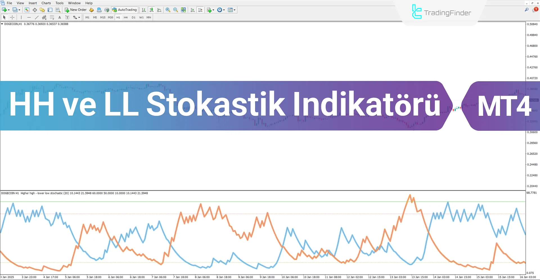Switch to the H4 timeframe
This screenshot has height=280, width=540.
pyautogui.click(x=125, y=17)
